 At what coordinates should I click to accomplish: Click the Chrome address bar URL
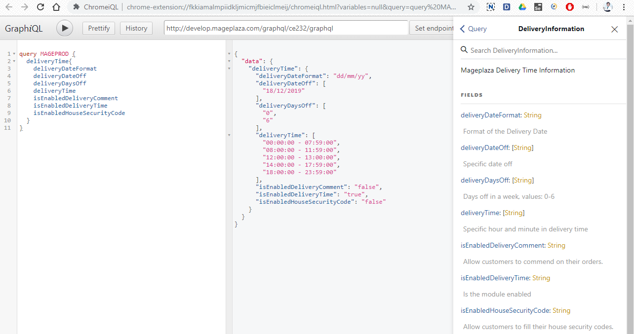291,7
